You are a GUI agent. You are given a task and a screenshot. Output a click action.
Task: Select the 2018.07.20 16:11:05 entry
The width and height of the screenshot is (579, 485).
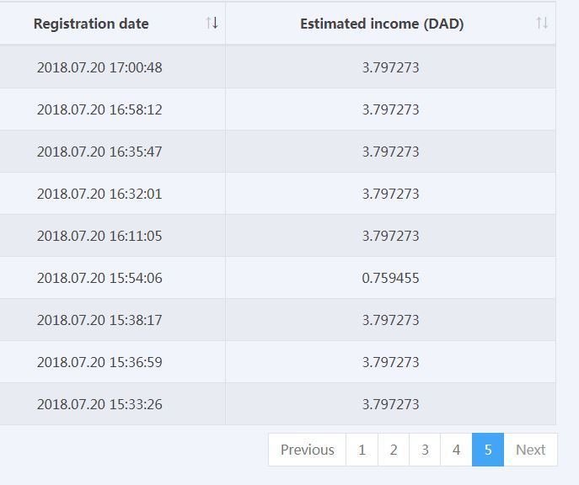(99, 236)
